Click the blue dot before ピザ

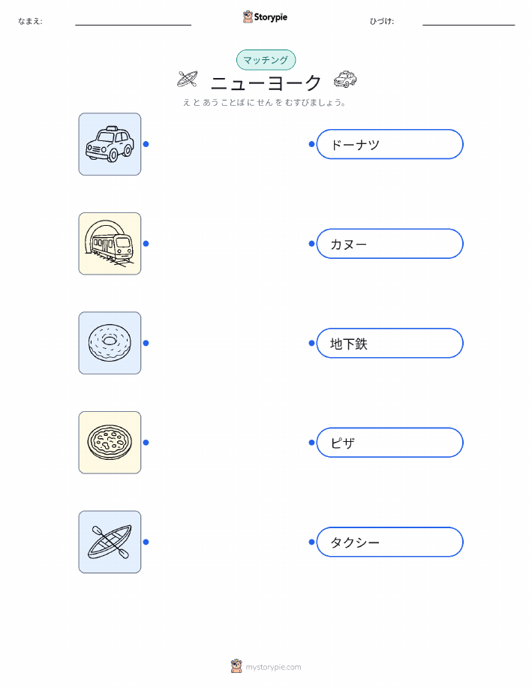tap(311, 443)
